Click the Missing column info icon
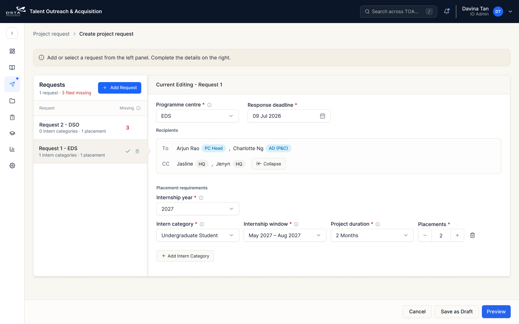This screenshot has height=324, width=519. (138, 108)
